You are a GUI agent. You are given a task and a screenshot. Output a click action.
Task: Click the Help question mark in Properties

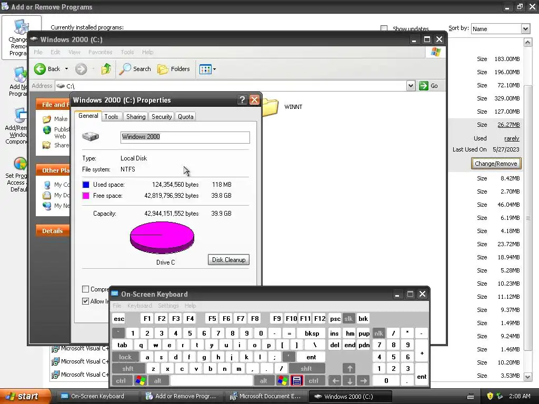(242, 100)
